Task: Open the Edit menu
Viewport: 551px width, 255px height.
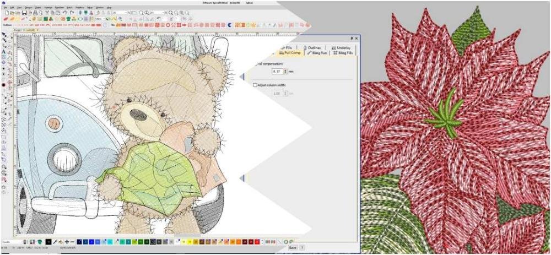Action: coord(12,7)
